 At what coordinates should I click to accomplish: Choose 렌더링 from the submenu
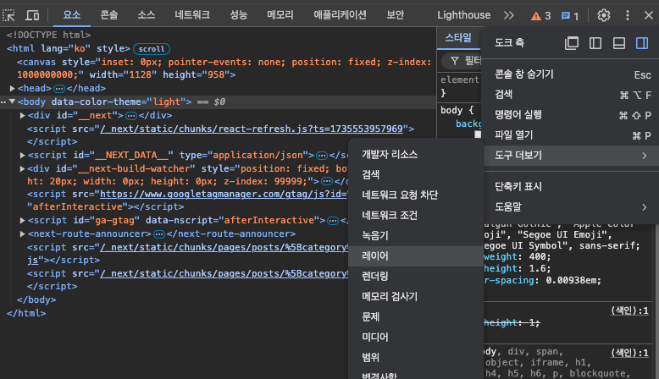416,276
